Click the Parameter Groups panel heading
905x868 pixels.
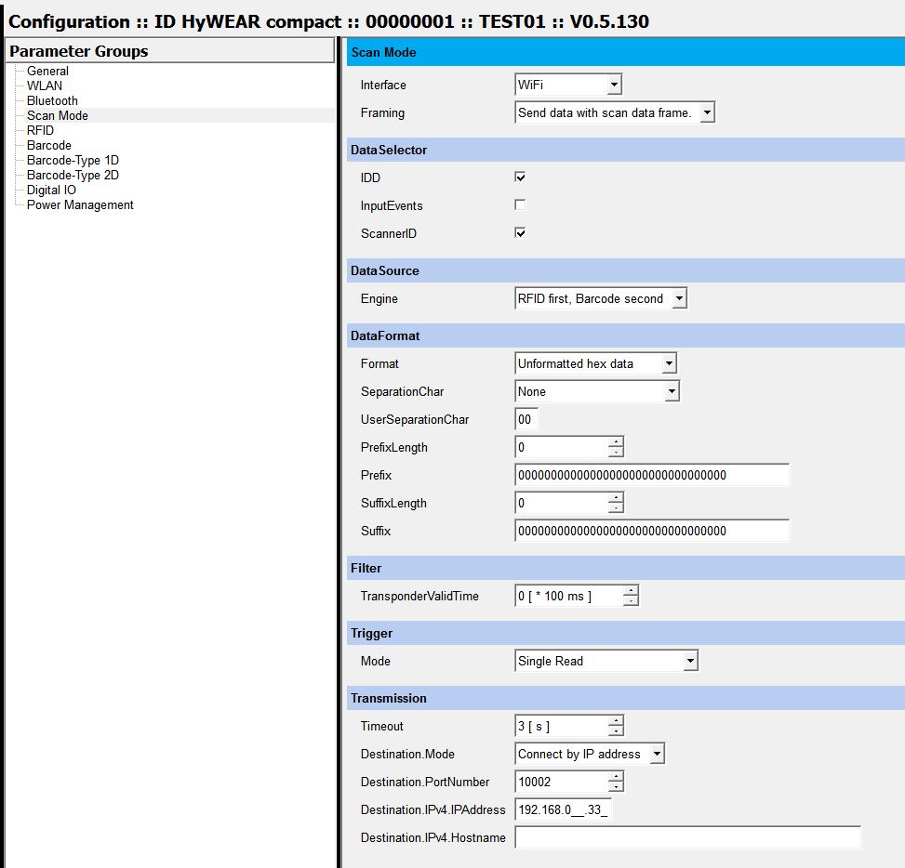pos(169,51)
